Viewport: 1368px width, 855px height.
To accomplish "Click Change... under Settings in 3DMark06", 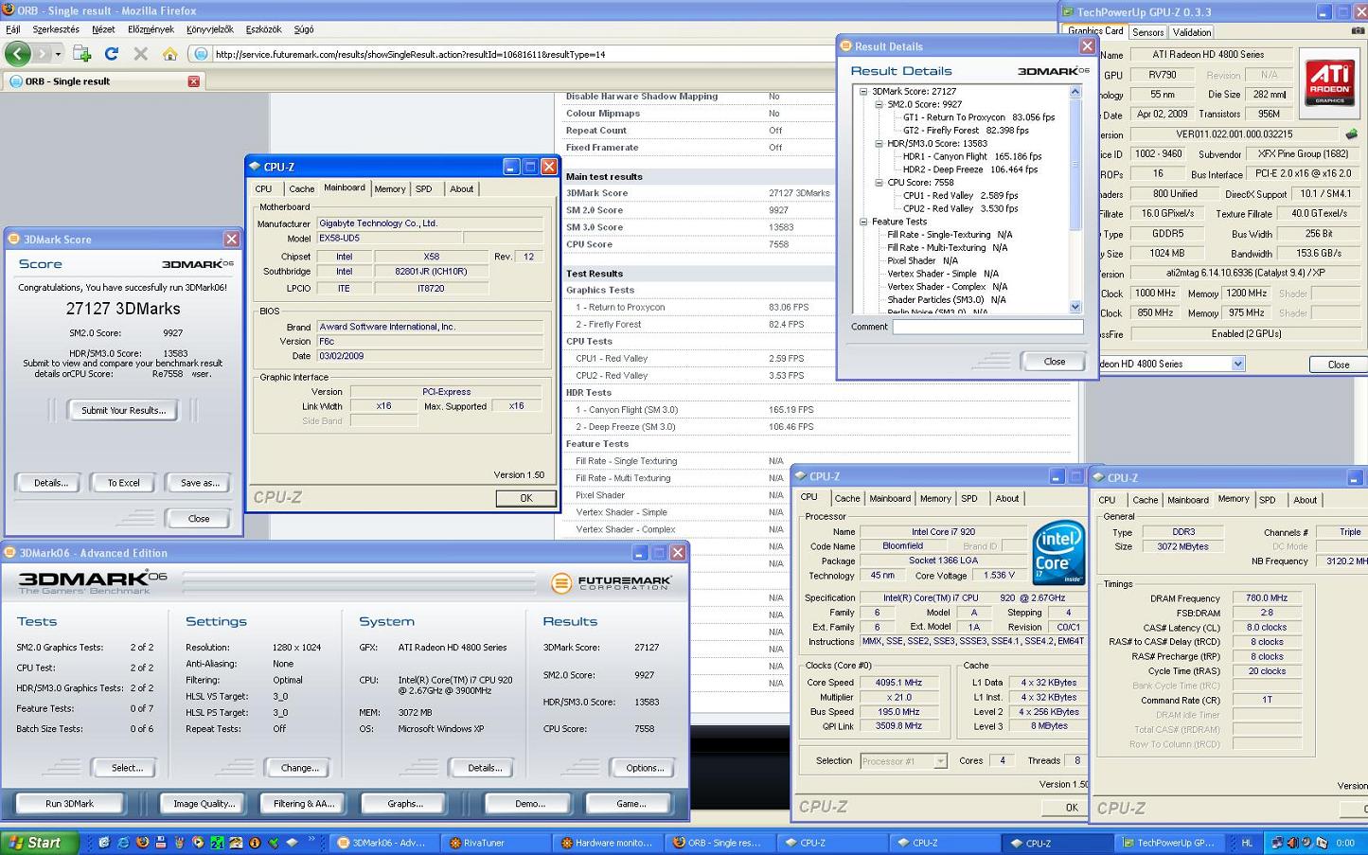I will pos(299,768).
